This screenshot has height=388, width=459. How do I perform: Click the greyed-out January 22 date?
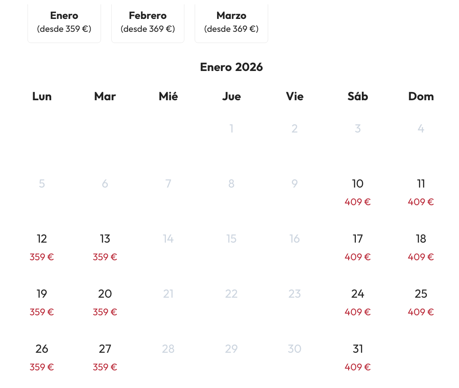[231, 294]
